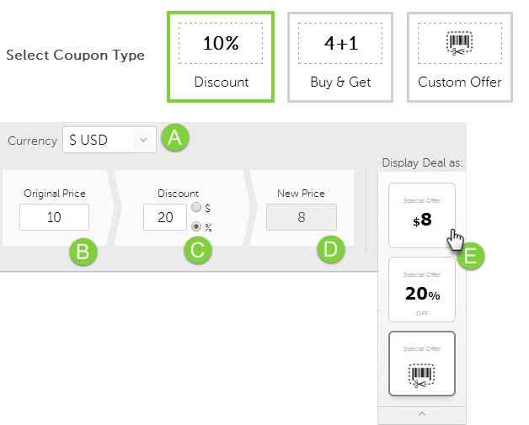
Task: Click into the Original Price field
Action: tap(54, 217)
